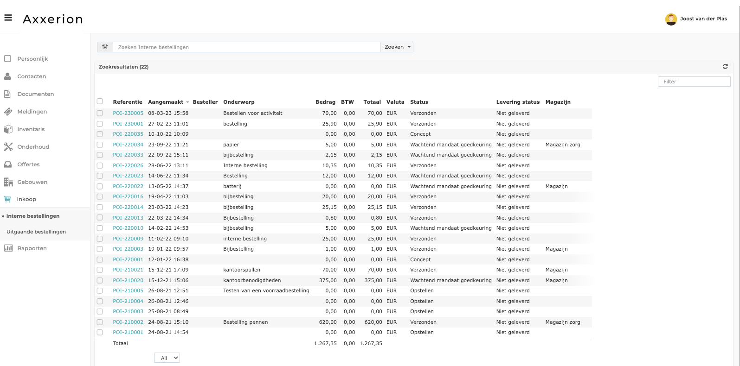This screenshot has width=740, height=366.
Task: Open the All page-size dropdown
Action: click(167, 358)
